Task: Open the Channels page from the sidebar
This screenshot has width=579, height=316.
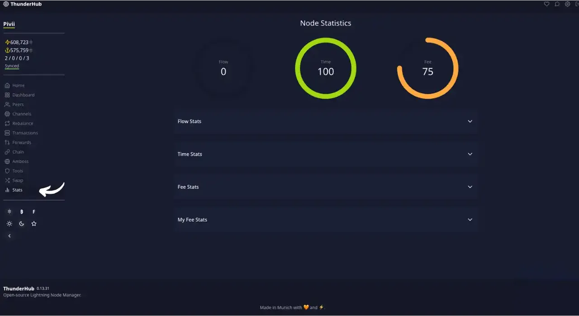Action: pos(18,114)
